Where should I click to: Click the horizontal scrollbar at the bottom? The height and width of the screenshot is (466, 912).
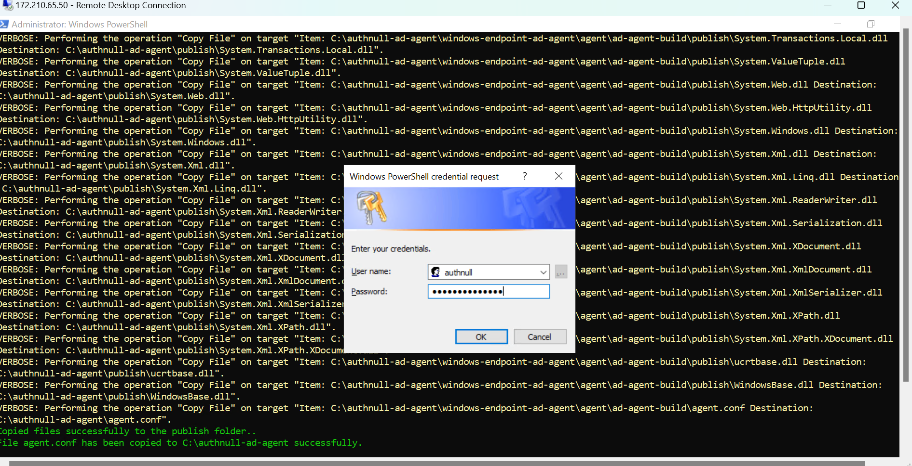(434, 463)
